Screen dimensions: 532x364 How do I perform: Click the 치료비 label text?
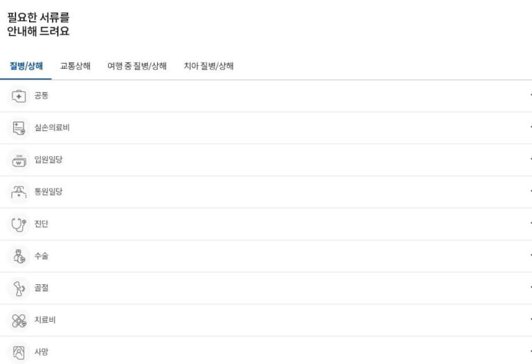[x=45, y=320]
